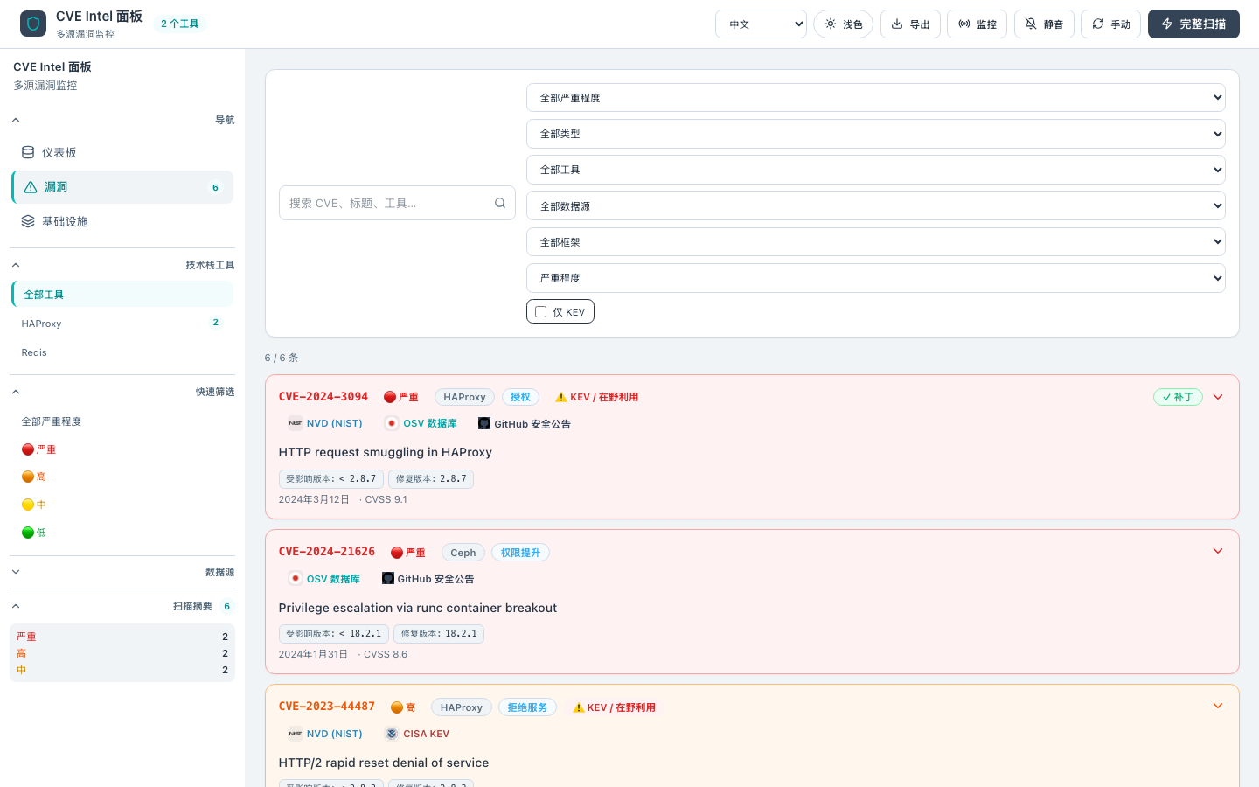Open the dashboard (仪表板) nav item

[x=122, y=152]
